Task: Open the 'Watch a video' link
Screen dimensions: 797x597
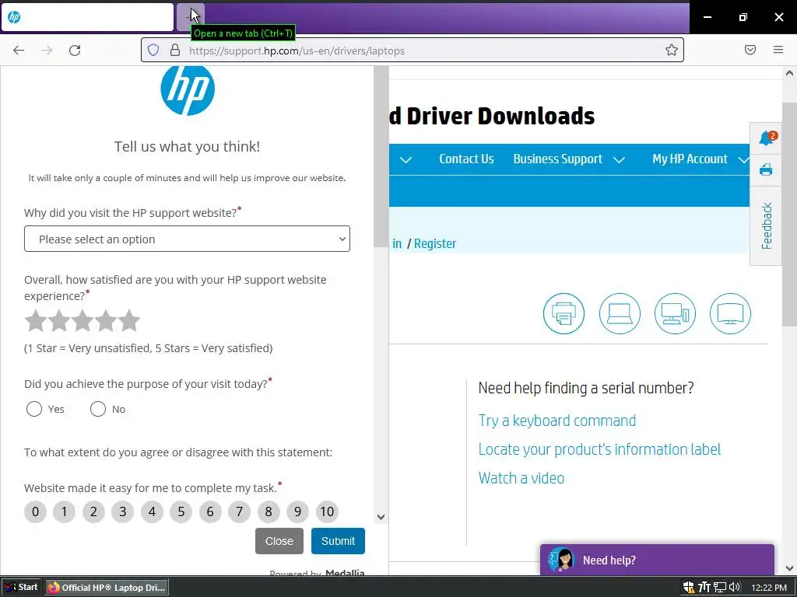Action: [x=521, y=478]
